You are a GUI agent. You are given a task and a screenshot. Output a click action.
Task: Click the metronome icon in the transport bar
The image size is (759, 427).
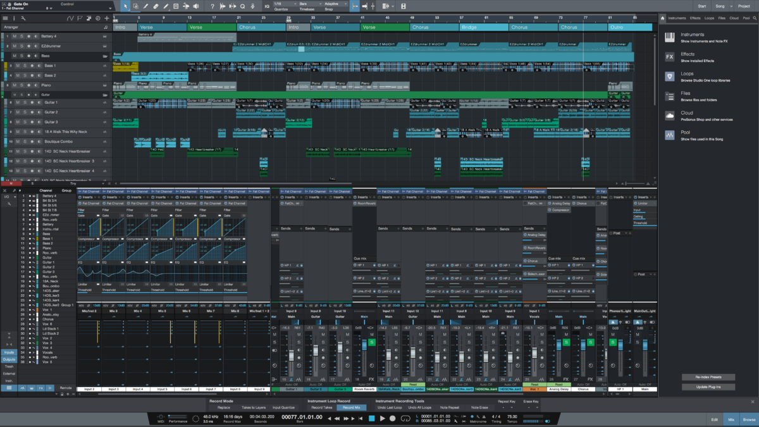coord(472,417)
